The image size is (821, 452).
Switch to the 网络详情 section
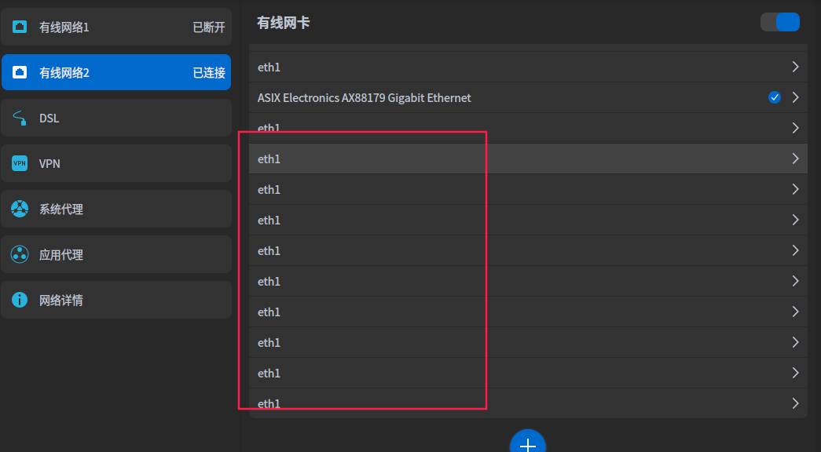pos(116,300)
